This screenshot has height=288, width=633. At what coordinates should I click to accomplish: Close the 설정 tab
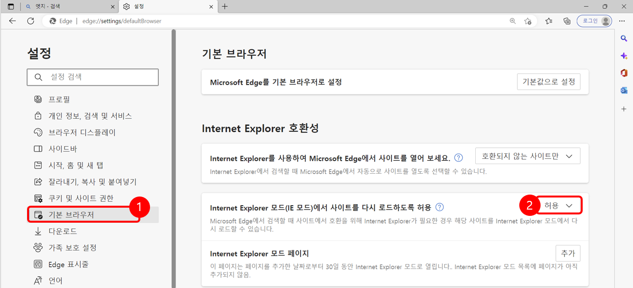click(210, 7)
